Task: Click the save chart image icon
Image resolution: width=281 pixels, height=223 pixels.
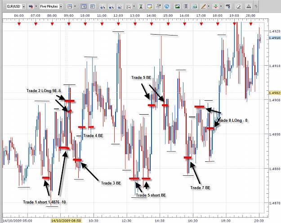Action: (x=194, y=7)
